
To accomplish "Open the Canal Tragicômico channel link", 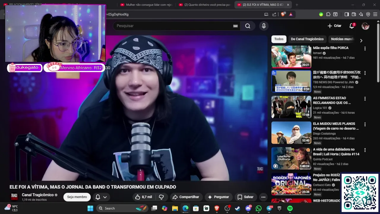I will coord(38,195).
